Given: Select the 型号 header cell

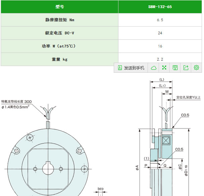Looking at the screenshot, I should [60, 7].
